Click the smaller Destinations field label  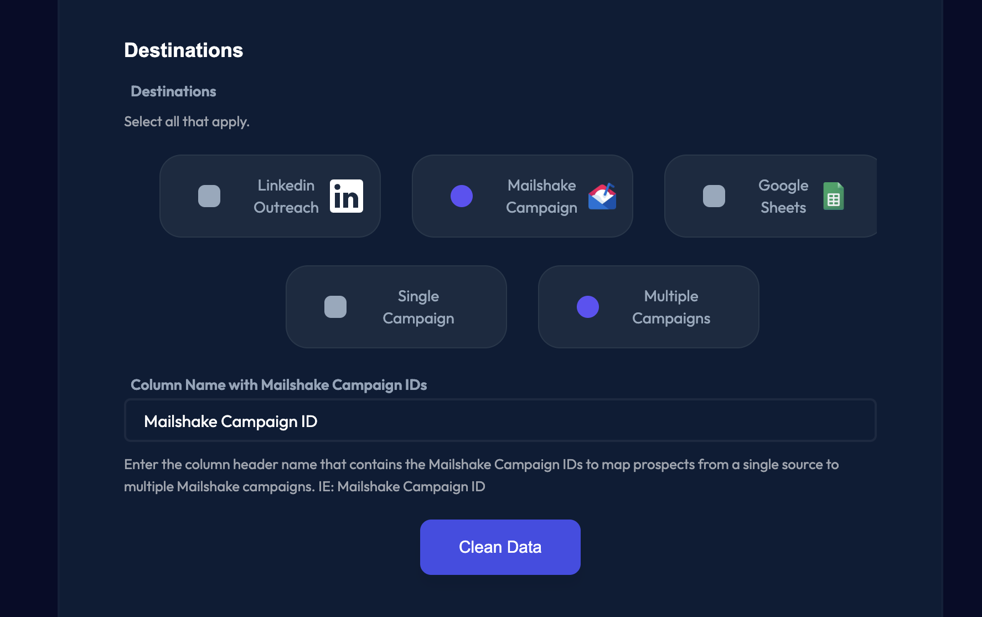(x=173, y=91)
